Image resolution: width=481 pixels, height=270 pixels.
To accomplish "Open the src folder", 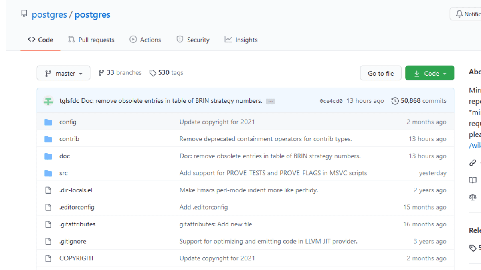I will (63, 173).
